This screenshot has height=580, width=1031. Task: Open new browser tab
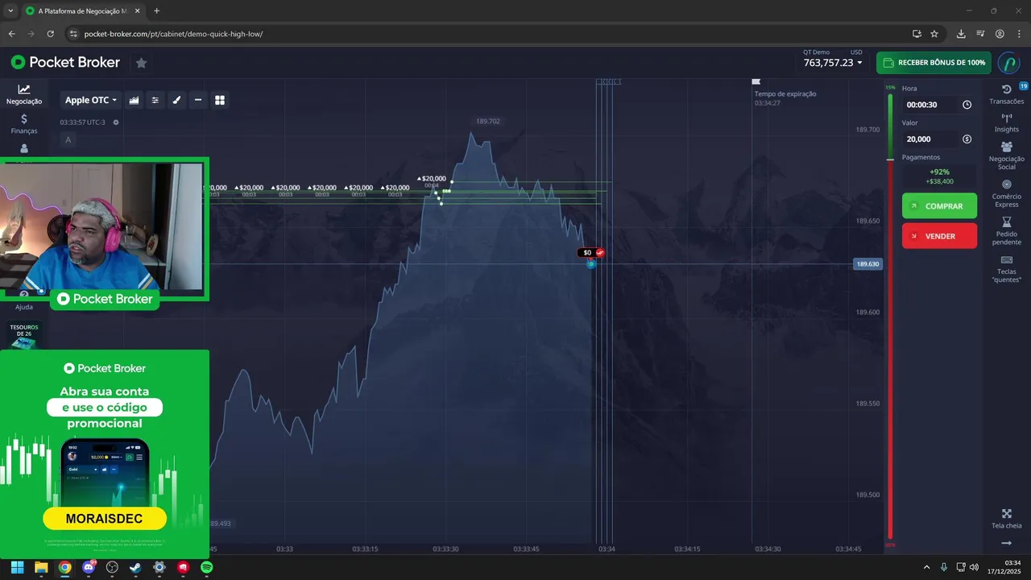point(156,10)
